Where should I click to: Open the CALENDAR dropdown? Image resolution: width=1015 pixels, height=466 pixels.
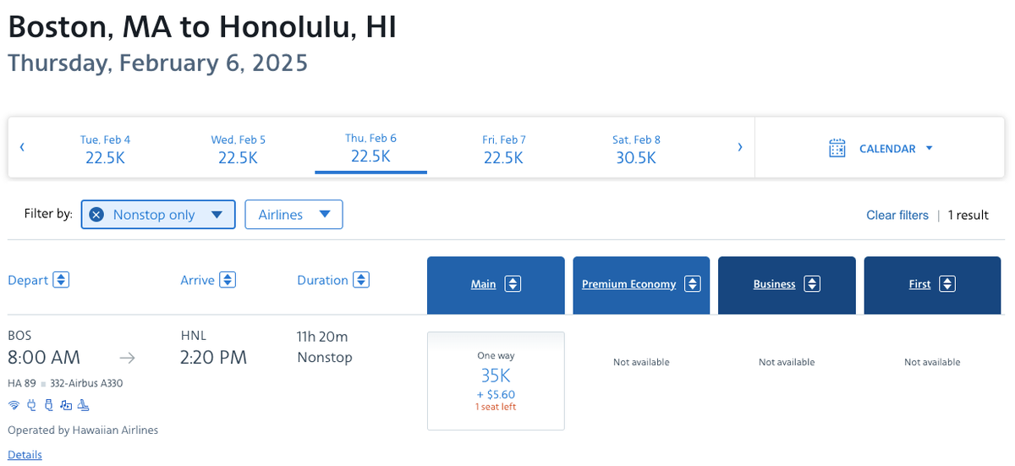click(881, 148)
